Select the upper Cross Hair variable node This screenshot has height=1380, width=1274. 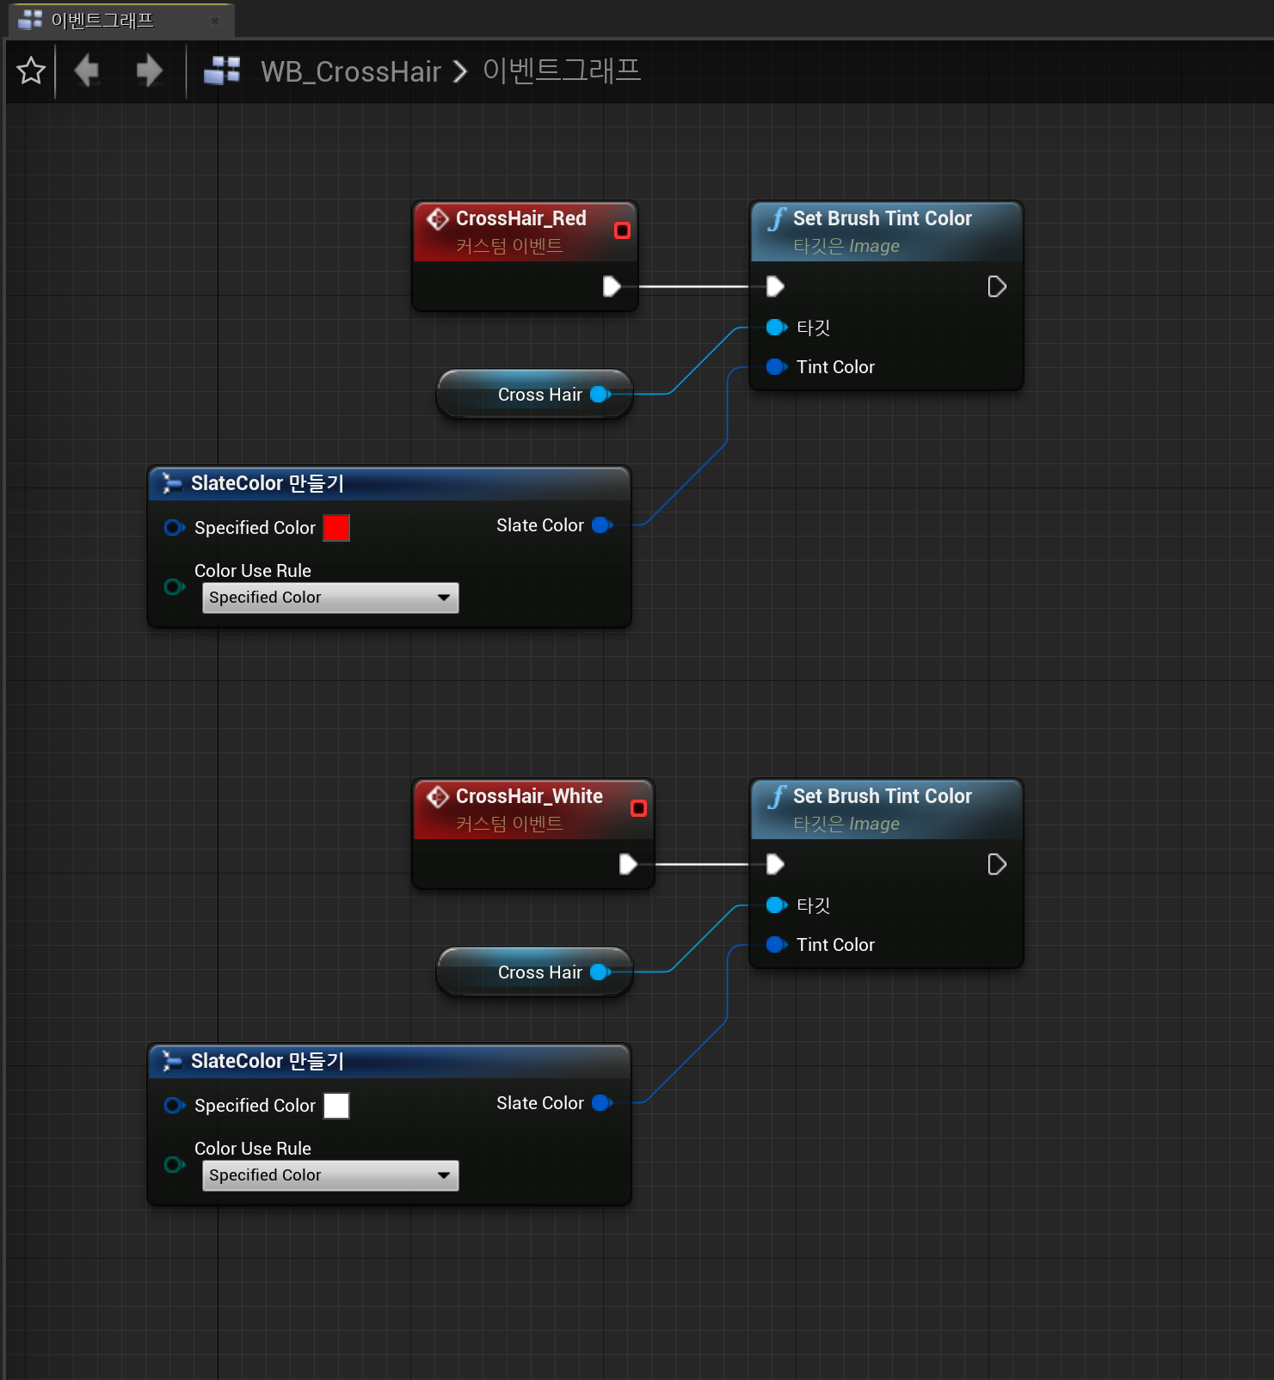(x=535, y=394)
